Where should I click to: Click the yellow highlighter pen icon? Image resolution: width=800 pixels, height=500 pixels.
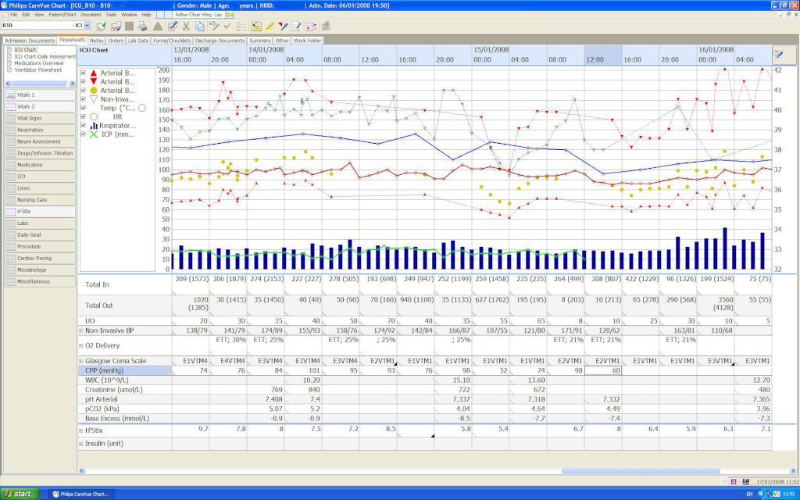(x=270, y=26)
